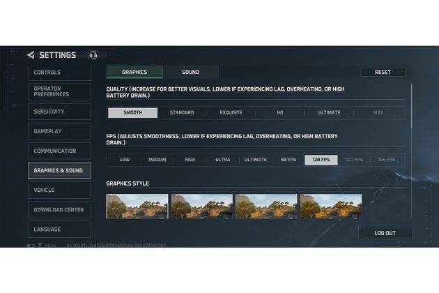
Task: Select the 165 FPS option
Action: [387, 160]
